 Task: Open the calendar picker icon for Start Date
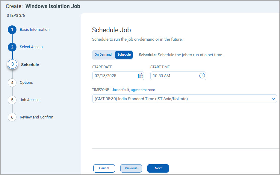tap(141, 76)
